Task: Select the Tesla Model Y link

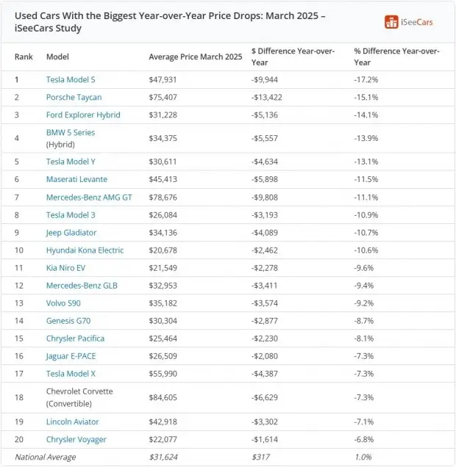Action: coord(71,162)
